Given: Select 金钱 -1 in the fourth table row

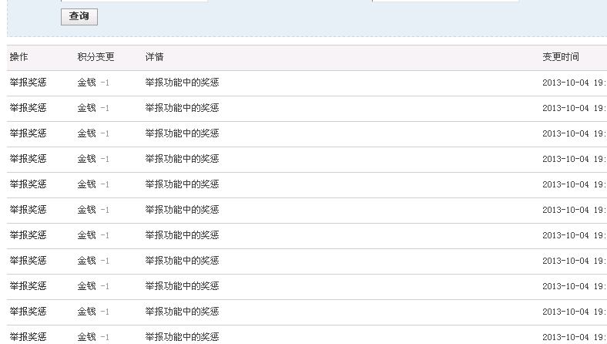Looking at the screenshot, I should click(93, 159).
